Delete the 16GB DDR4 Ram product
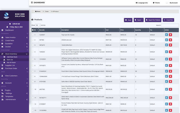Image resolution: width=180 pixels, height=113 pixels. pos(170,45)
